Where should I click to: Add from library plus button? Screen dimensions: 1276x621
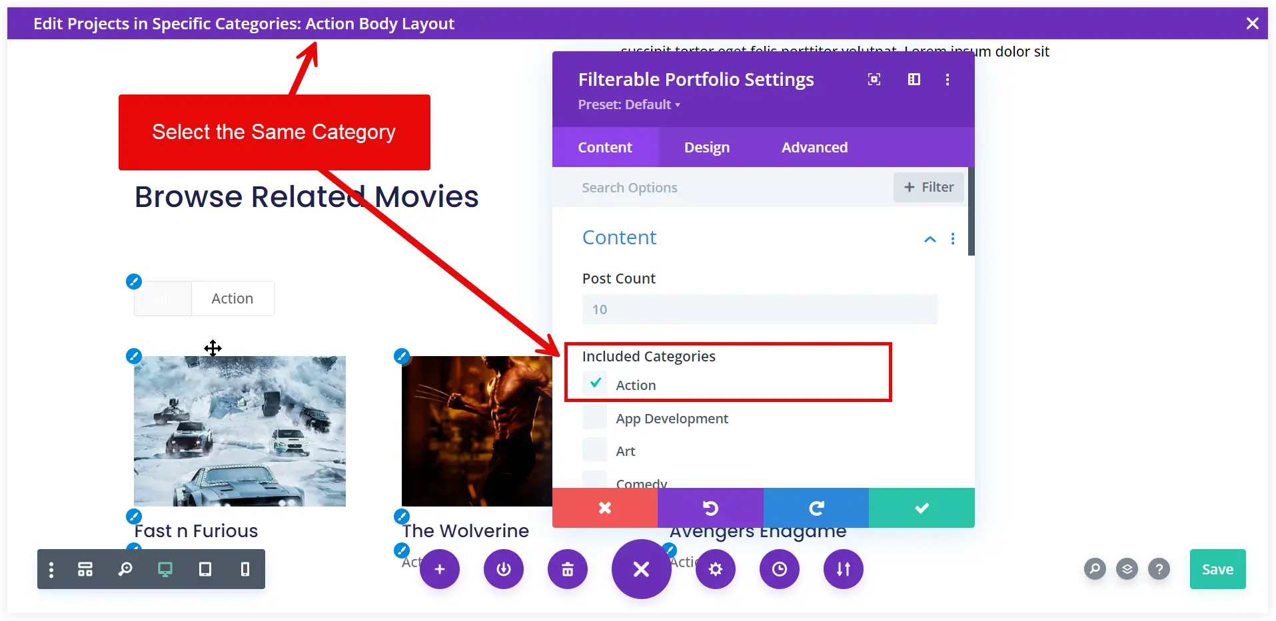click(x=440, y=569)
